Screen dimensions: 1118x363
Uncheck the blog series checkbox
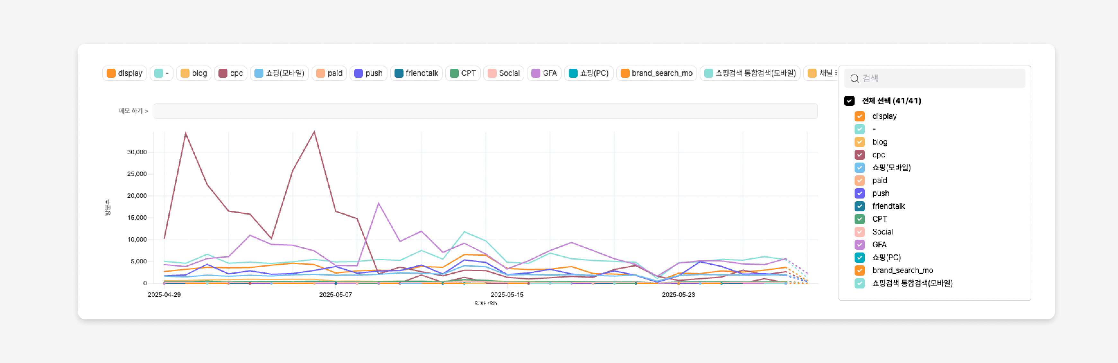tap(859, 142)
